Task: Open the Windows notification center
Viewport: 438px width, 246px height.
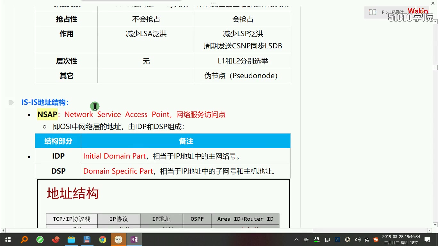Action: coord(427,240)
